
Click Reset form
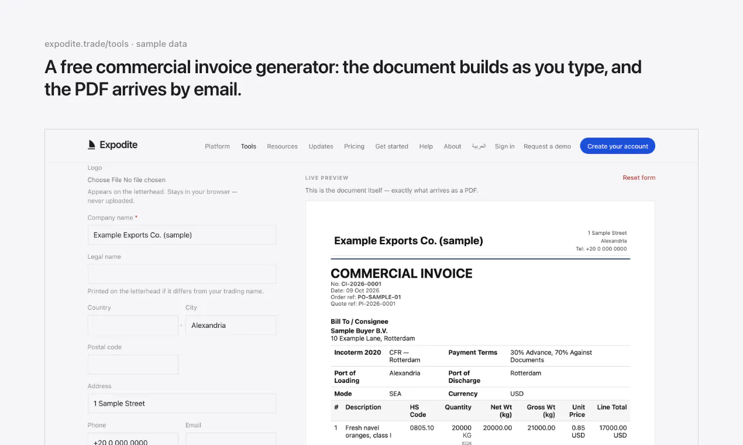(x=639, y=177)
